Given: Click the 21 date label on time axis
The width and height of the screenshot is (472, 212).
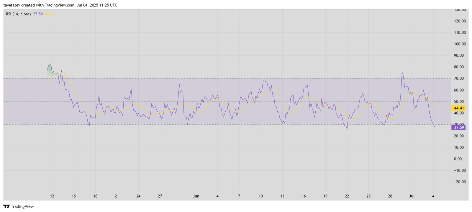Looking at the screenshot, I should (x=117, y=196).
